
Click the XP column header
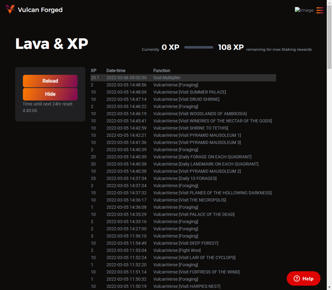(x=93, y=71)
